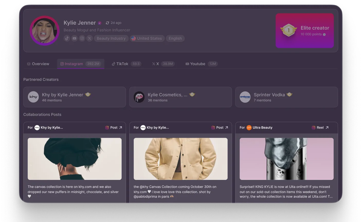
Task: Click the Beauty Industry tag
Action: pyautogui.click(x=111, y=38)
